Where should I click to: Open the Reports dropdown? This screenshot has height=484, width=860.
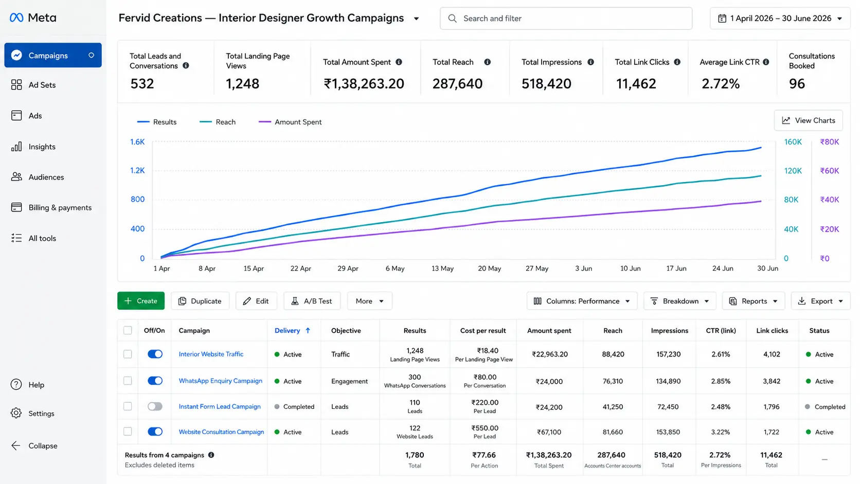[754, 301]
